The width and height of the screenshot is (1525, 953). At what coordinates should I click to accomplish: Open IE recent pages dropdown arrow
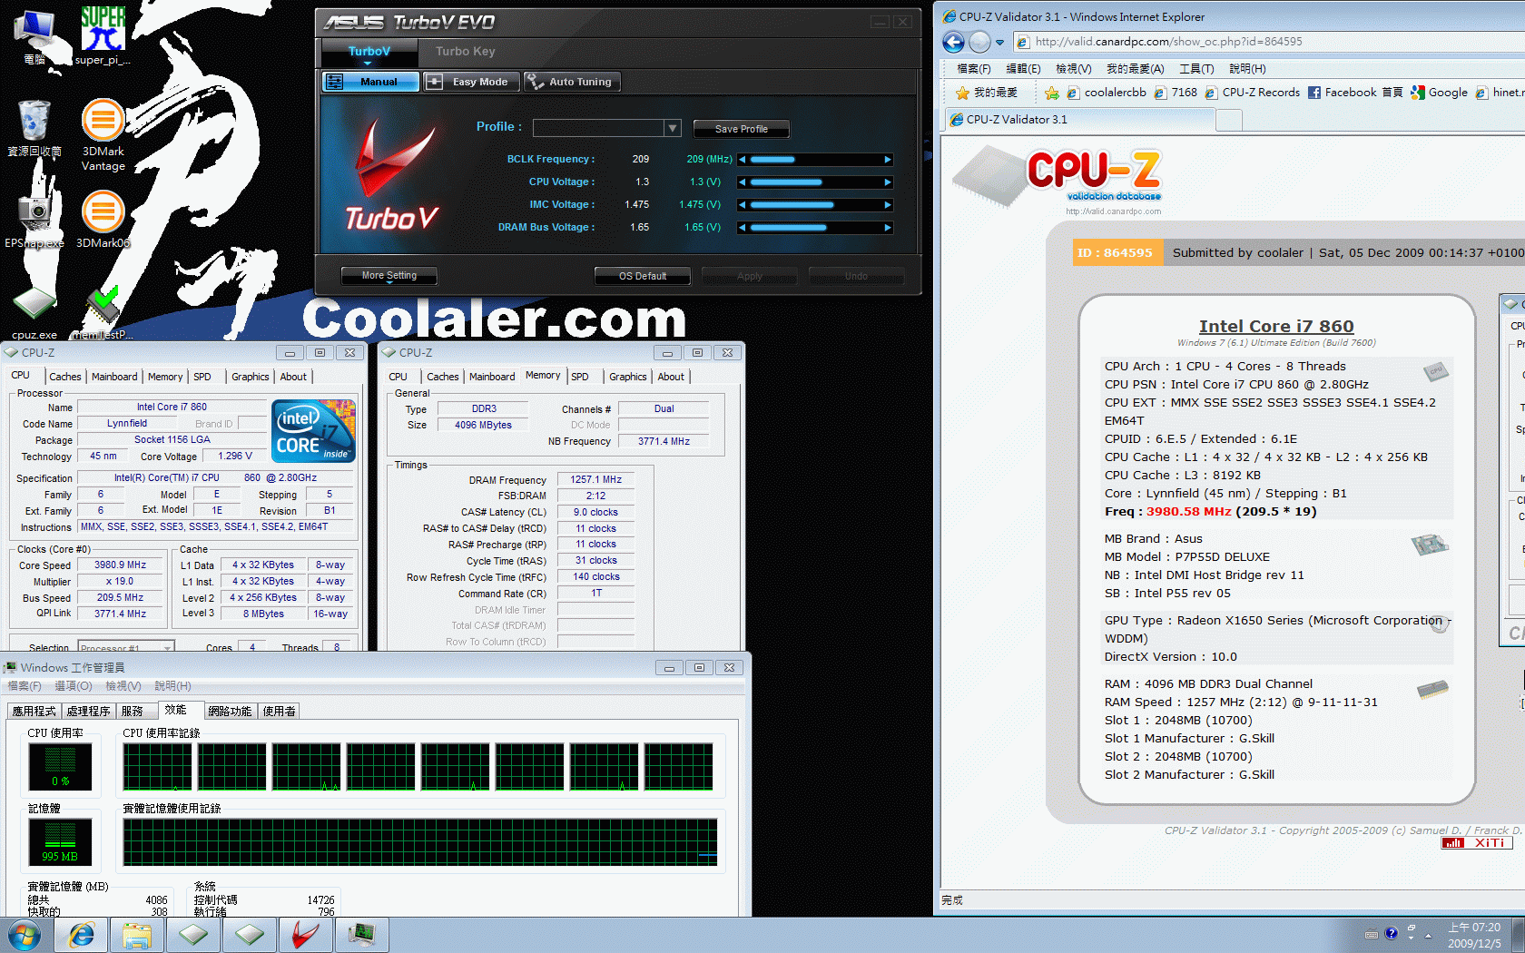coord(999,42)
